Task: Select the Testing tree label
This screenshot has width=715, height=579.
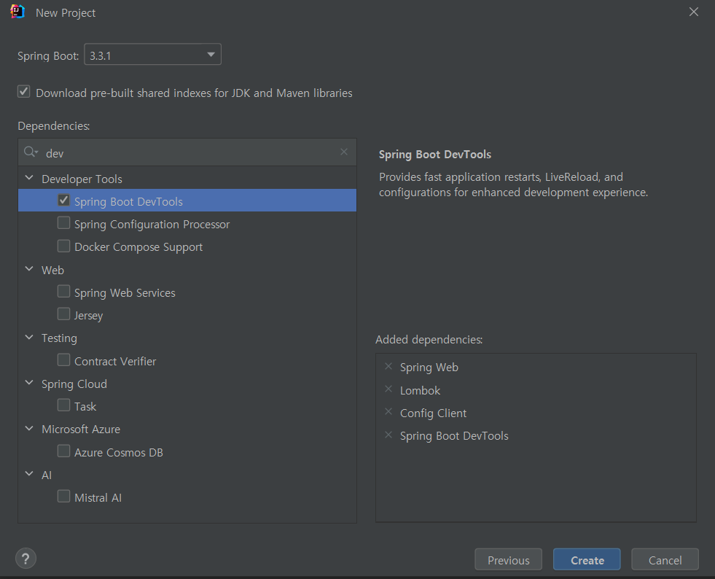Action: (x=59, y=338)
